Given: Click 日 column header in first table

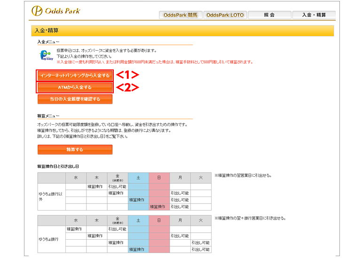Looking at the screenshot, I should click(159, 178).
